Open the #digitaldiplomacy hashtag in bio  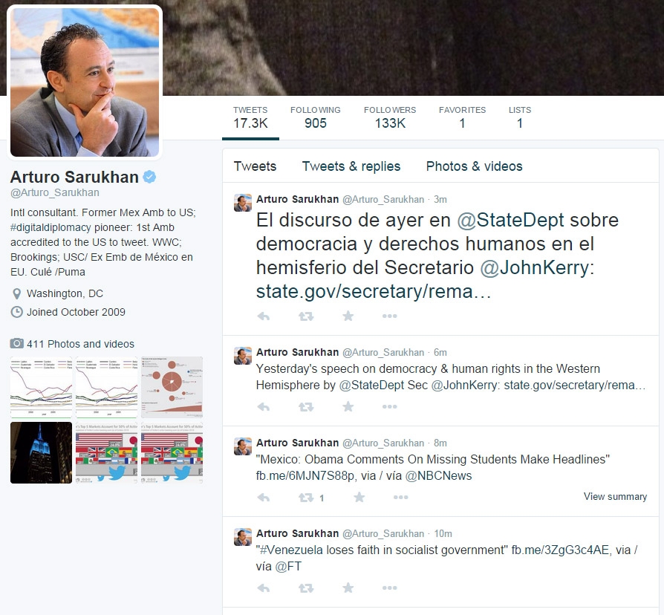(x=51, y=227)
